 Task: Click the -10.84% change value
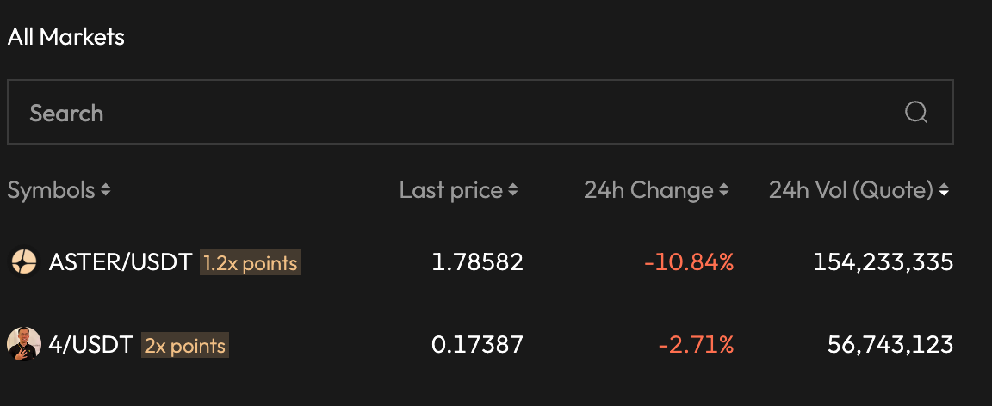(x=689, y=262)
